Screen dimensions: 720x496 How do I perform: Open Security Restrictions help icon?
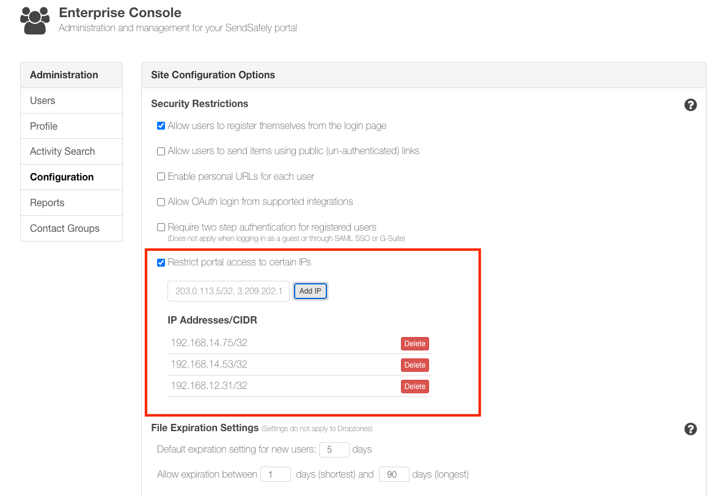click(690, 105)
